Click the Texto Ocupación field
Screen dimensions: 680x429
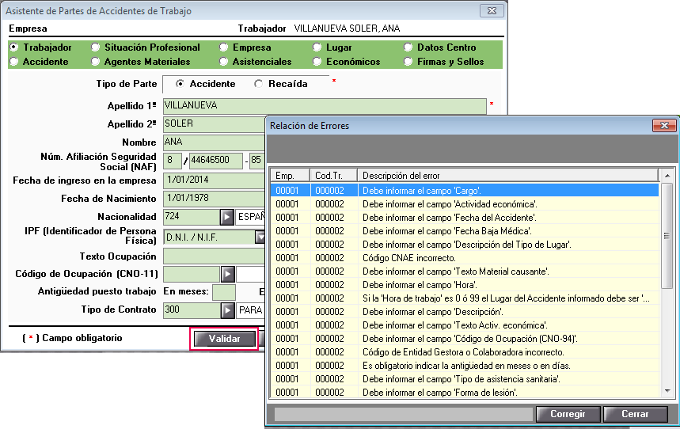214,256
